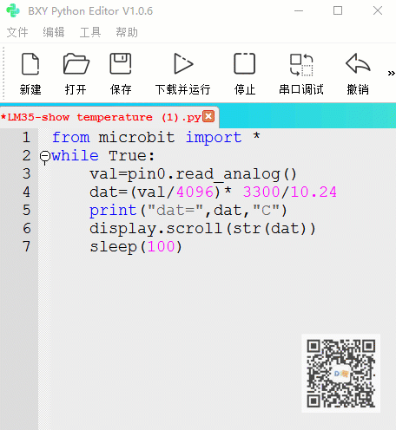Run code with 下载并运行 play icon
The width and height of the screenshot is (396, 430).
tap(183, 63)
